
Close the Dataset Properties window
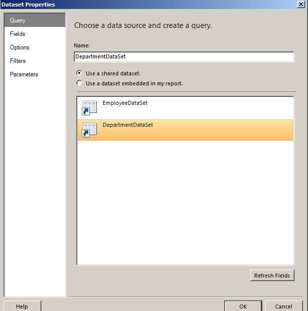[x=301, y=4]
